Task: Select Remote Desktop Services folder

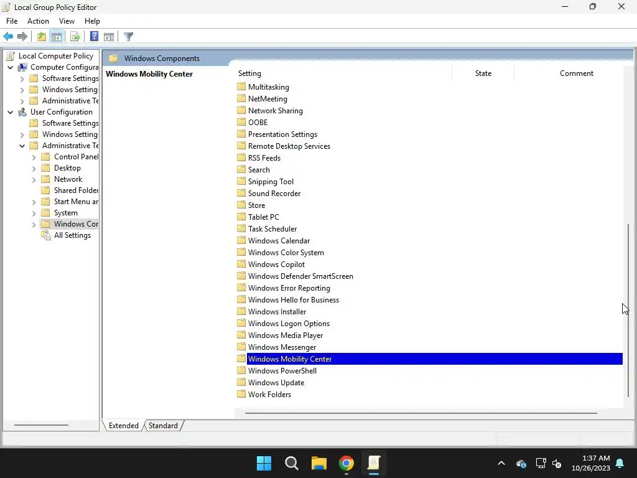Action: tap(289, 146)
